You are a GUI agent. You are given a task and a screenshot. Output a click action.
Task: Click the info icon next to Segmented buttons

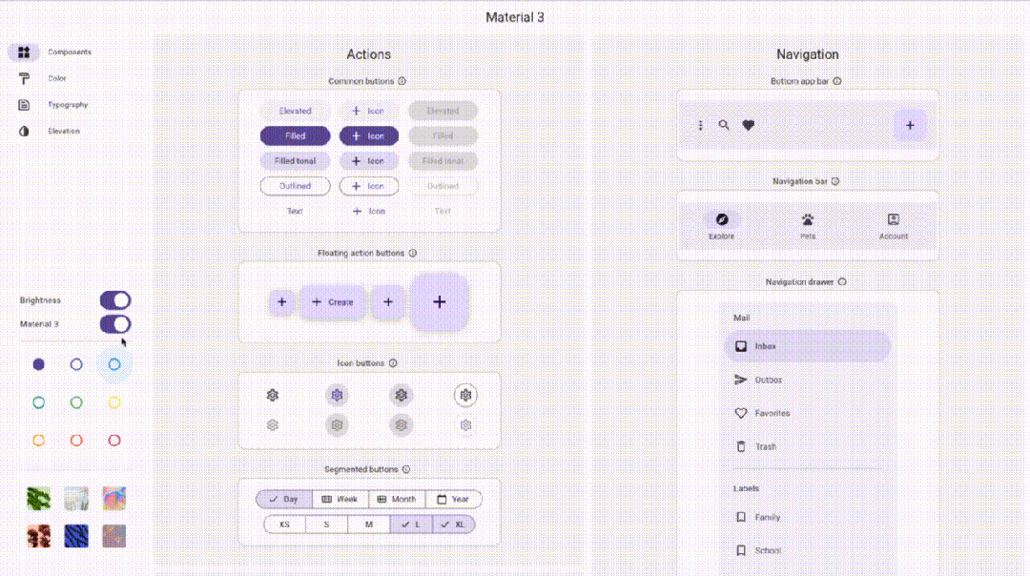coord(406,469)
